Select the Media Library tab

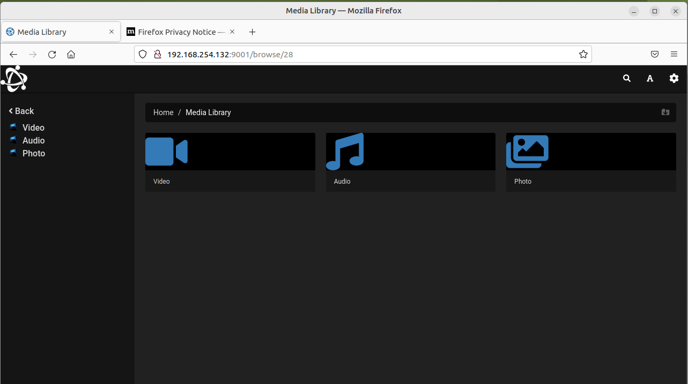coord(54,32)
